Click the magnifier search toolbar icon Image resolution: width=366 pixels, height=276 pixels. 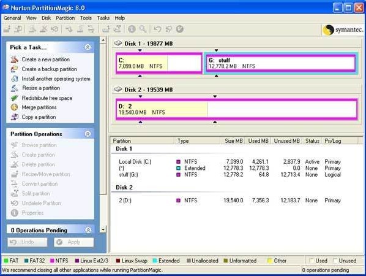[x=143, y=29]
